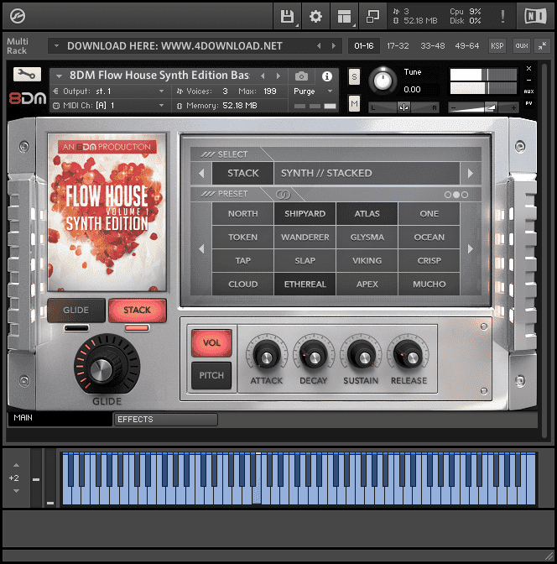This screenshot has height=564, width=557.
Task: Toggle the STACK button
Action: 138,310
